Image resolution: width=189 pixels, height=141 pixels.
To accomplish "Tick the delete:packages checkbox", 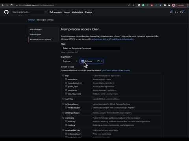I will (63, 113).
